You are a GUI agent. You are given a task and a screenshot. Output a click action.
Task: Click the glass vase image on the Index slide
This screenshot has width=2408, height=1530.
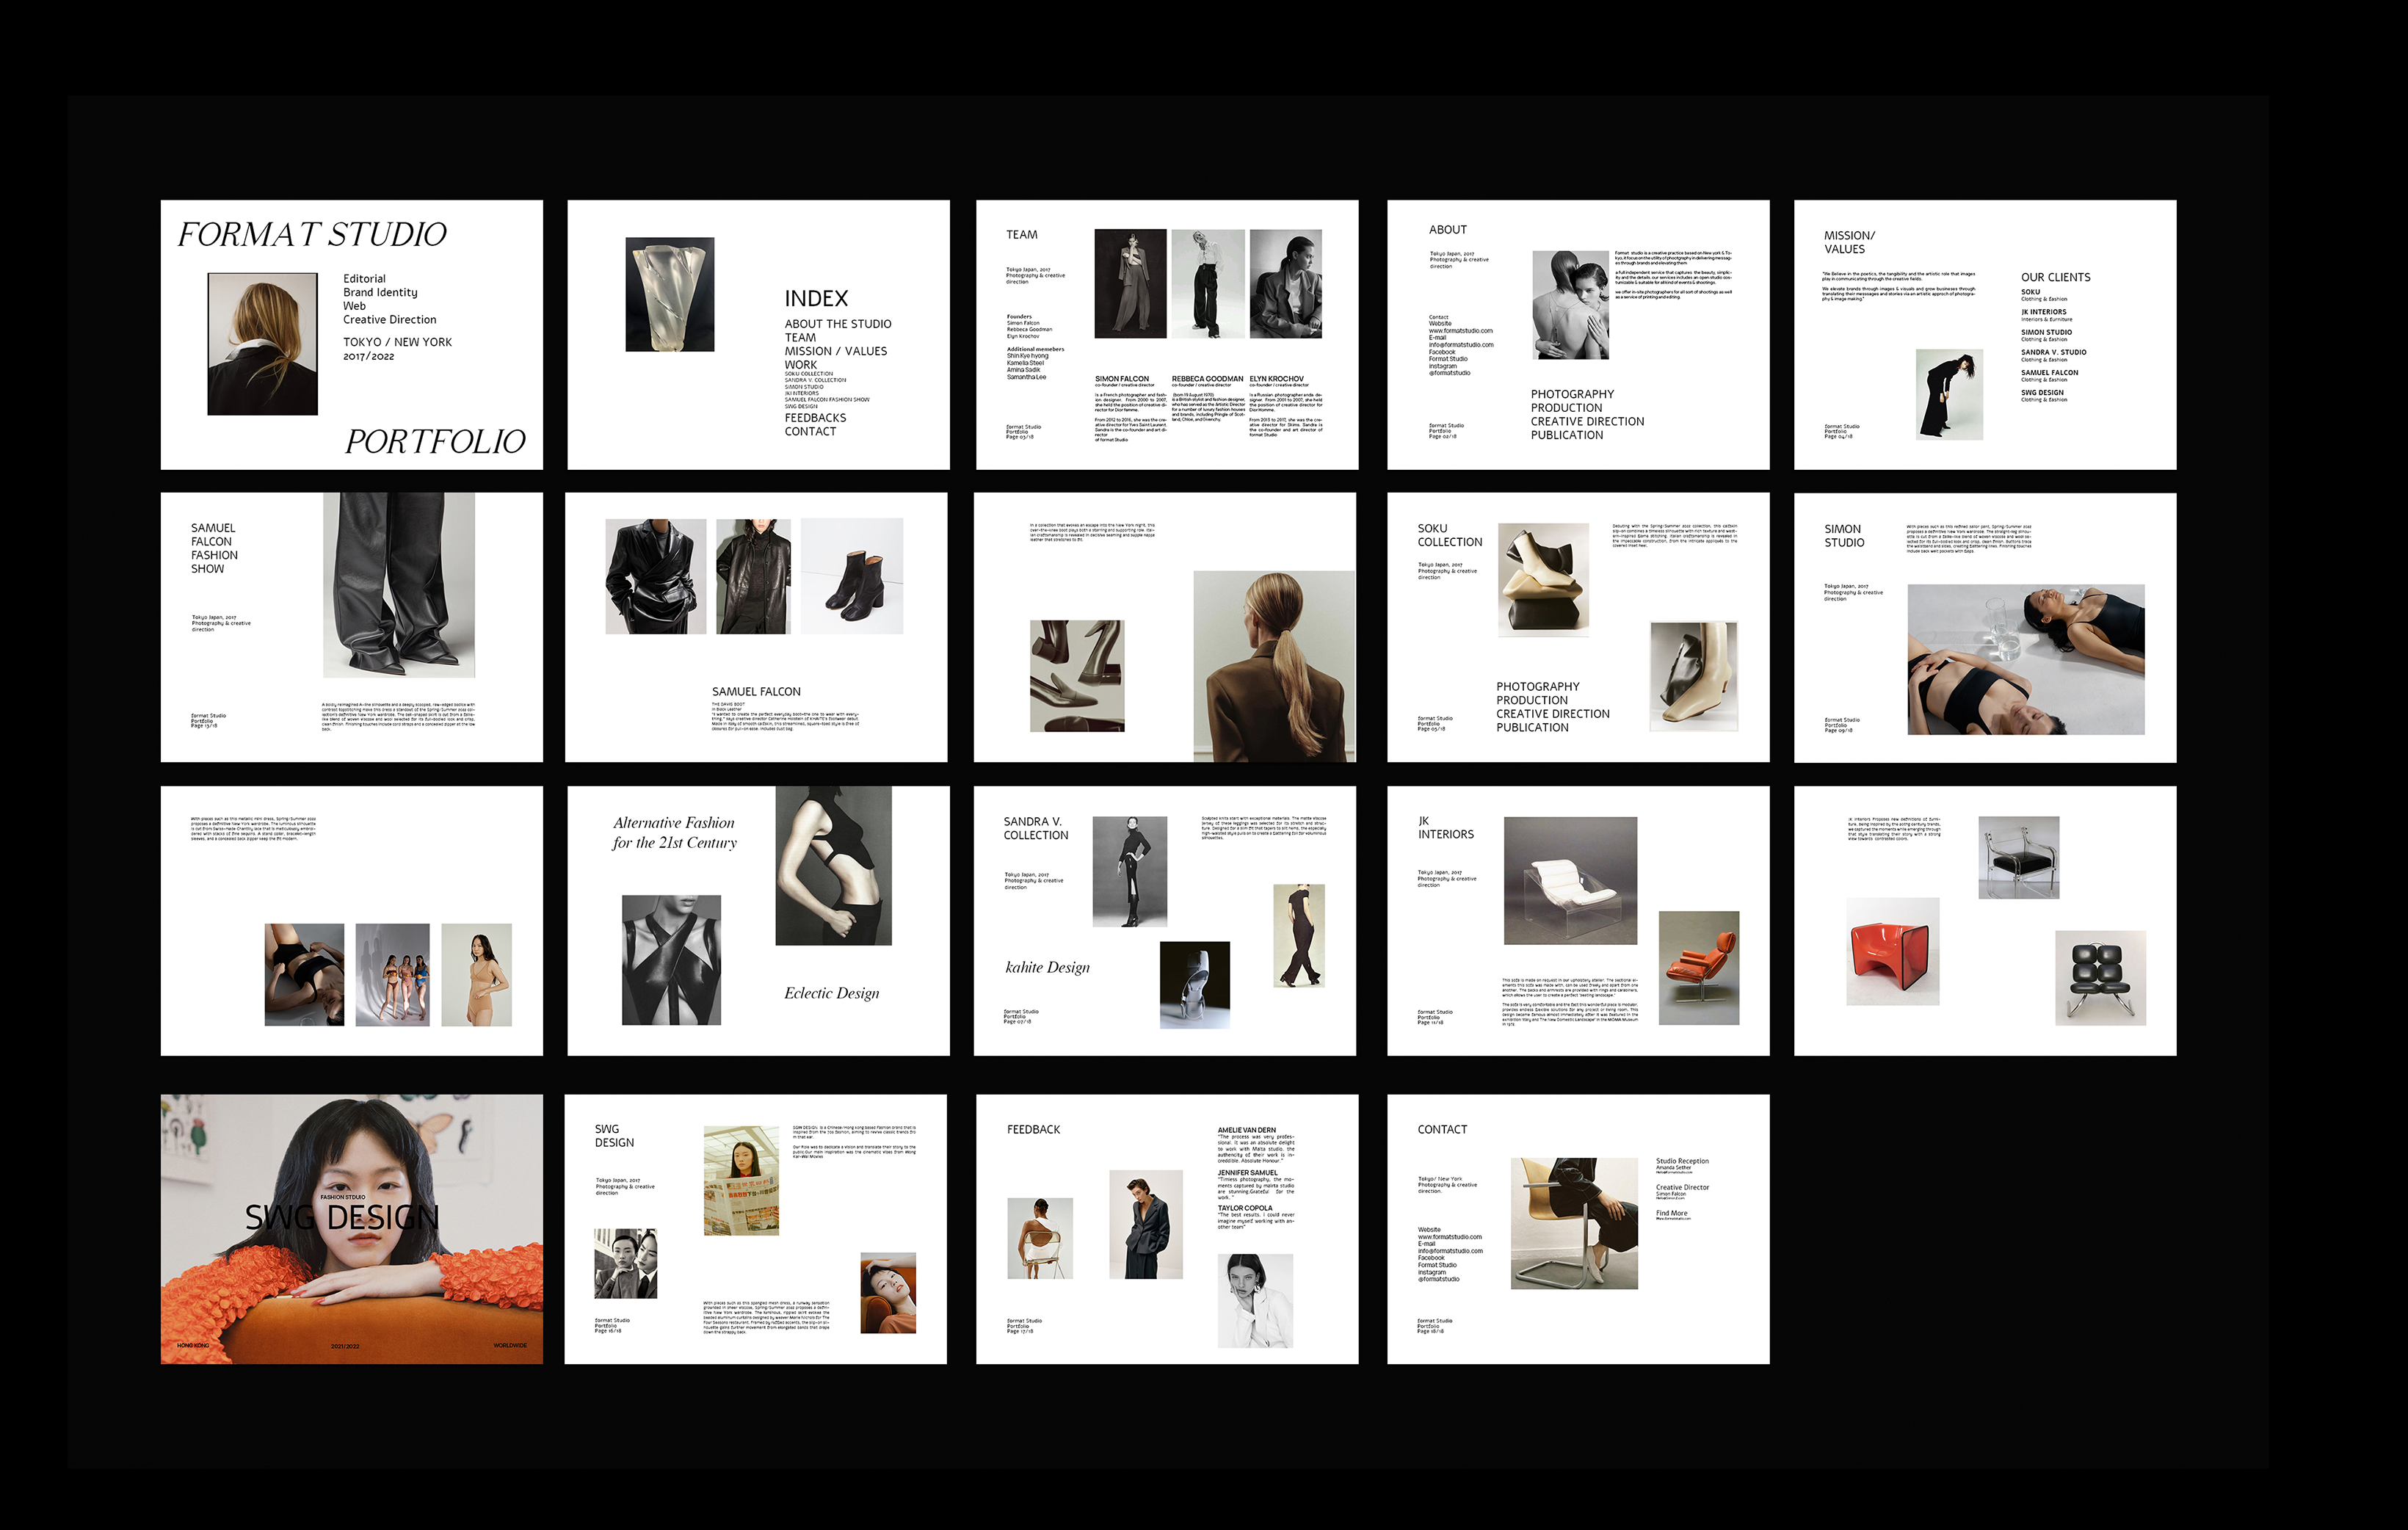click(669, 294)
